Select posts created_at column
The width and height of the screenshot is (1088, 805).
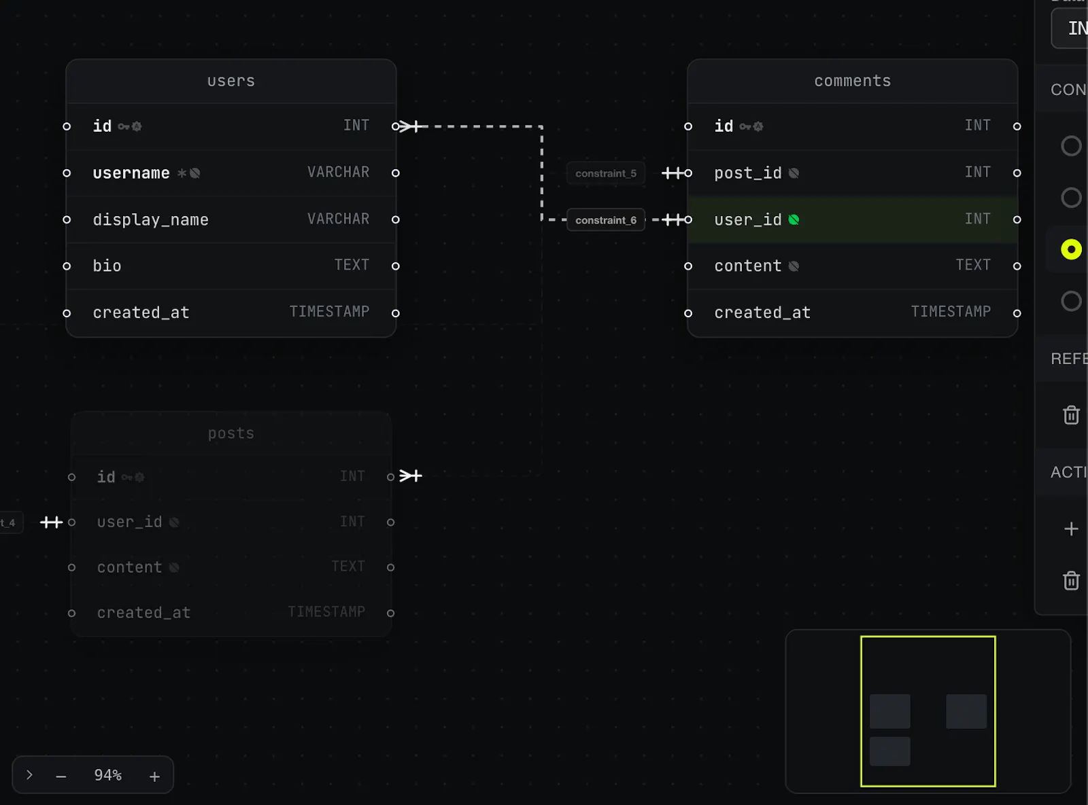click(231, 613)
